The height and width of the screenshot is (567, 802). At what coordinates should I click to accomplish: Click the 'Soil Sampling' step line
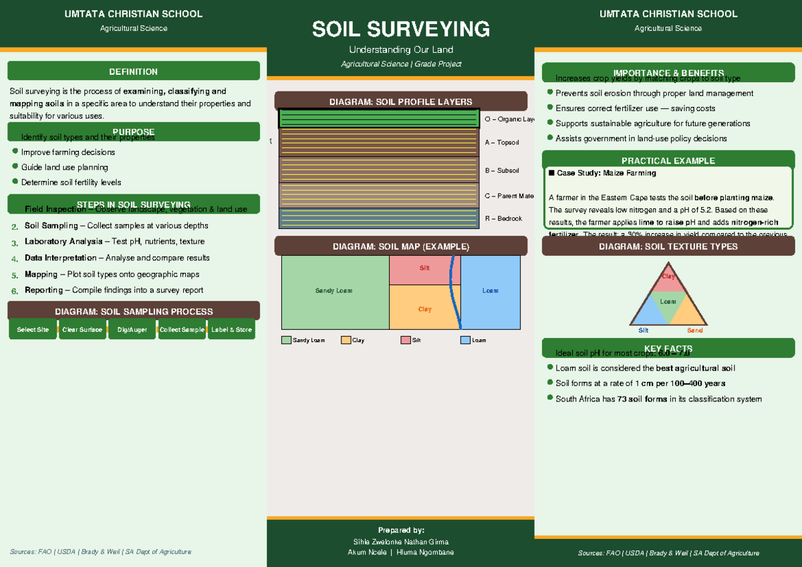(116, 226)
